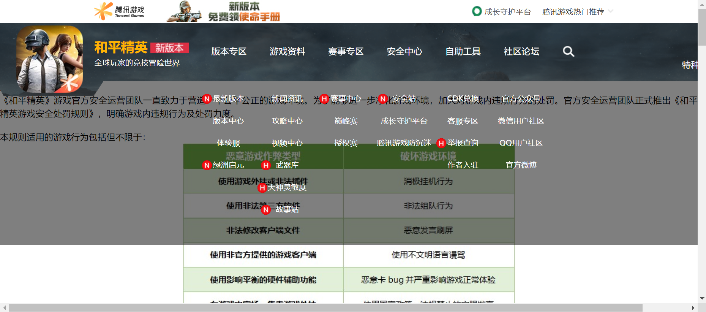The width and height of the screenshot is (706, 312).
Task: Click the Tencent Games logo
Action: (119, 11)
